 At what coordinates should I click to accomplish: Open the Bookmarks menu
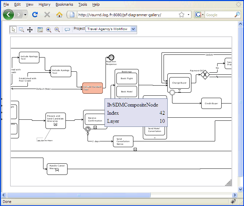coord(64,4)
